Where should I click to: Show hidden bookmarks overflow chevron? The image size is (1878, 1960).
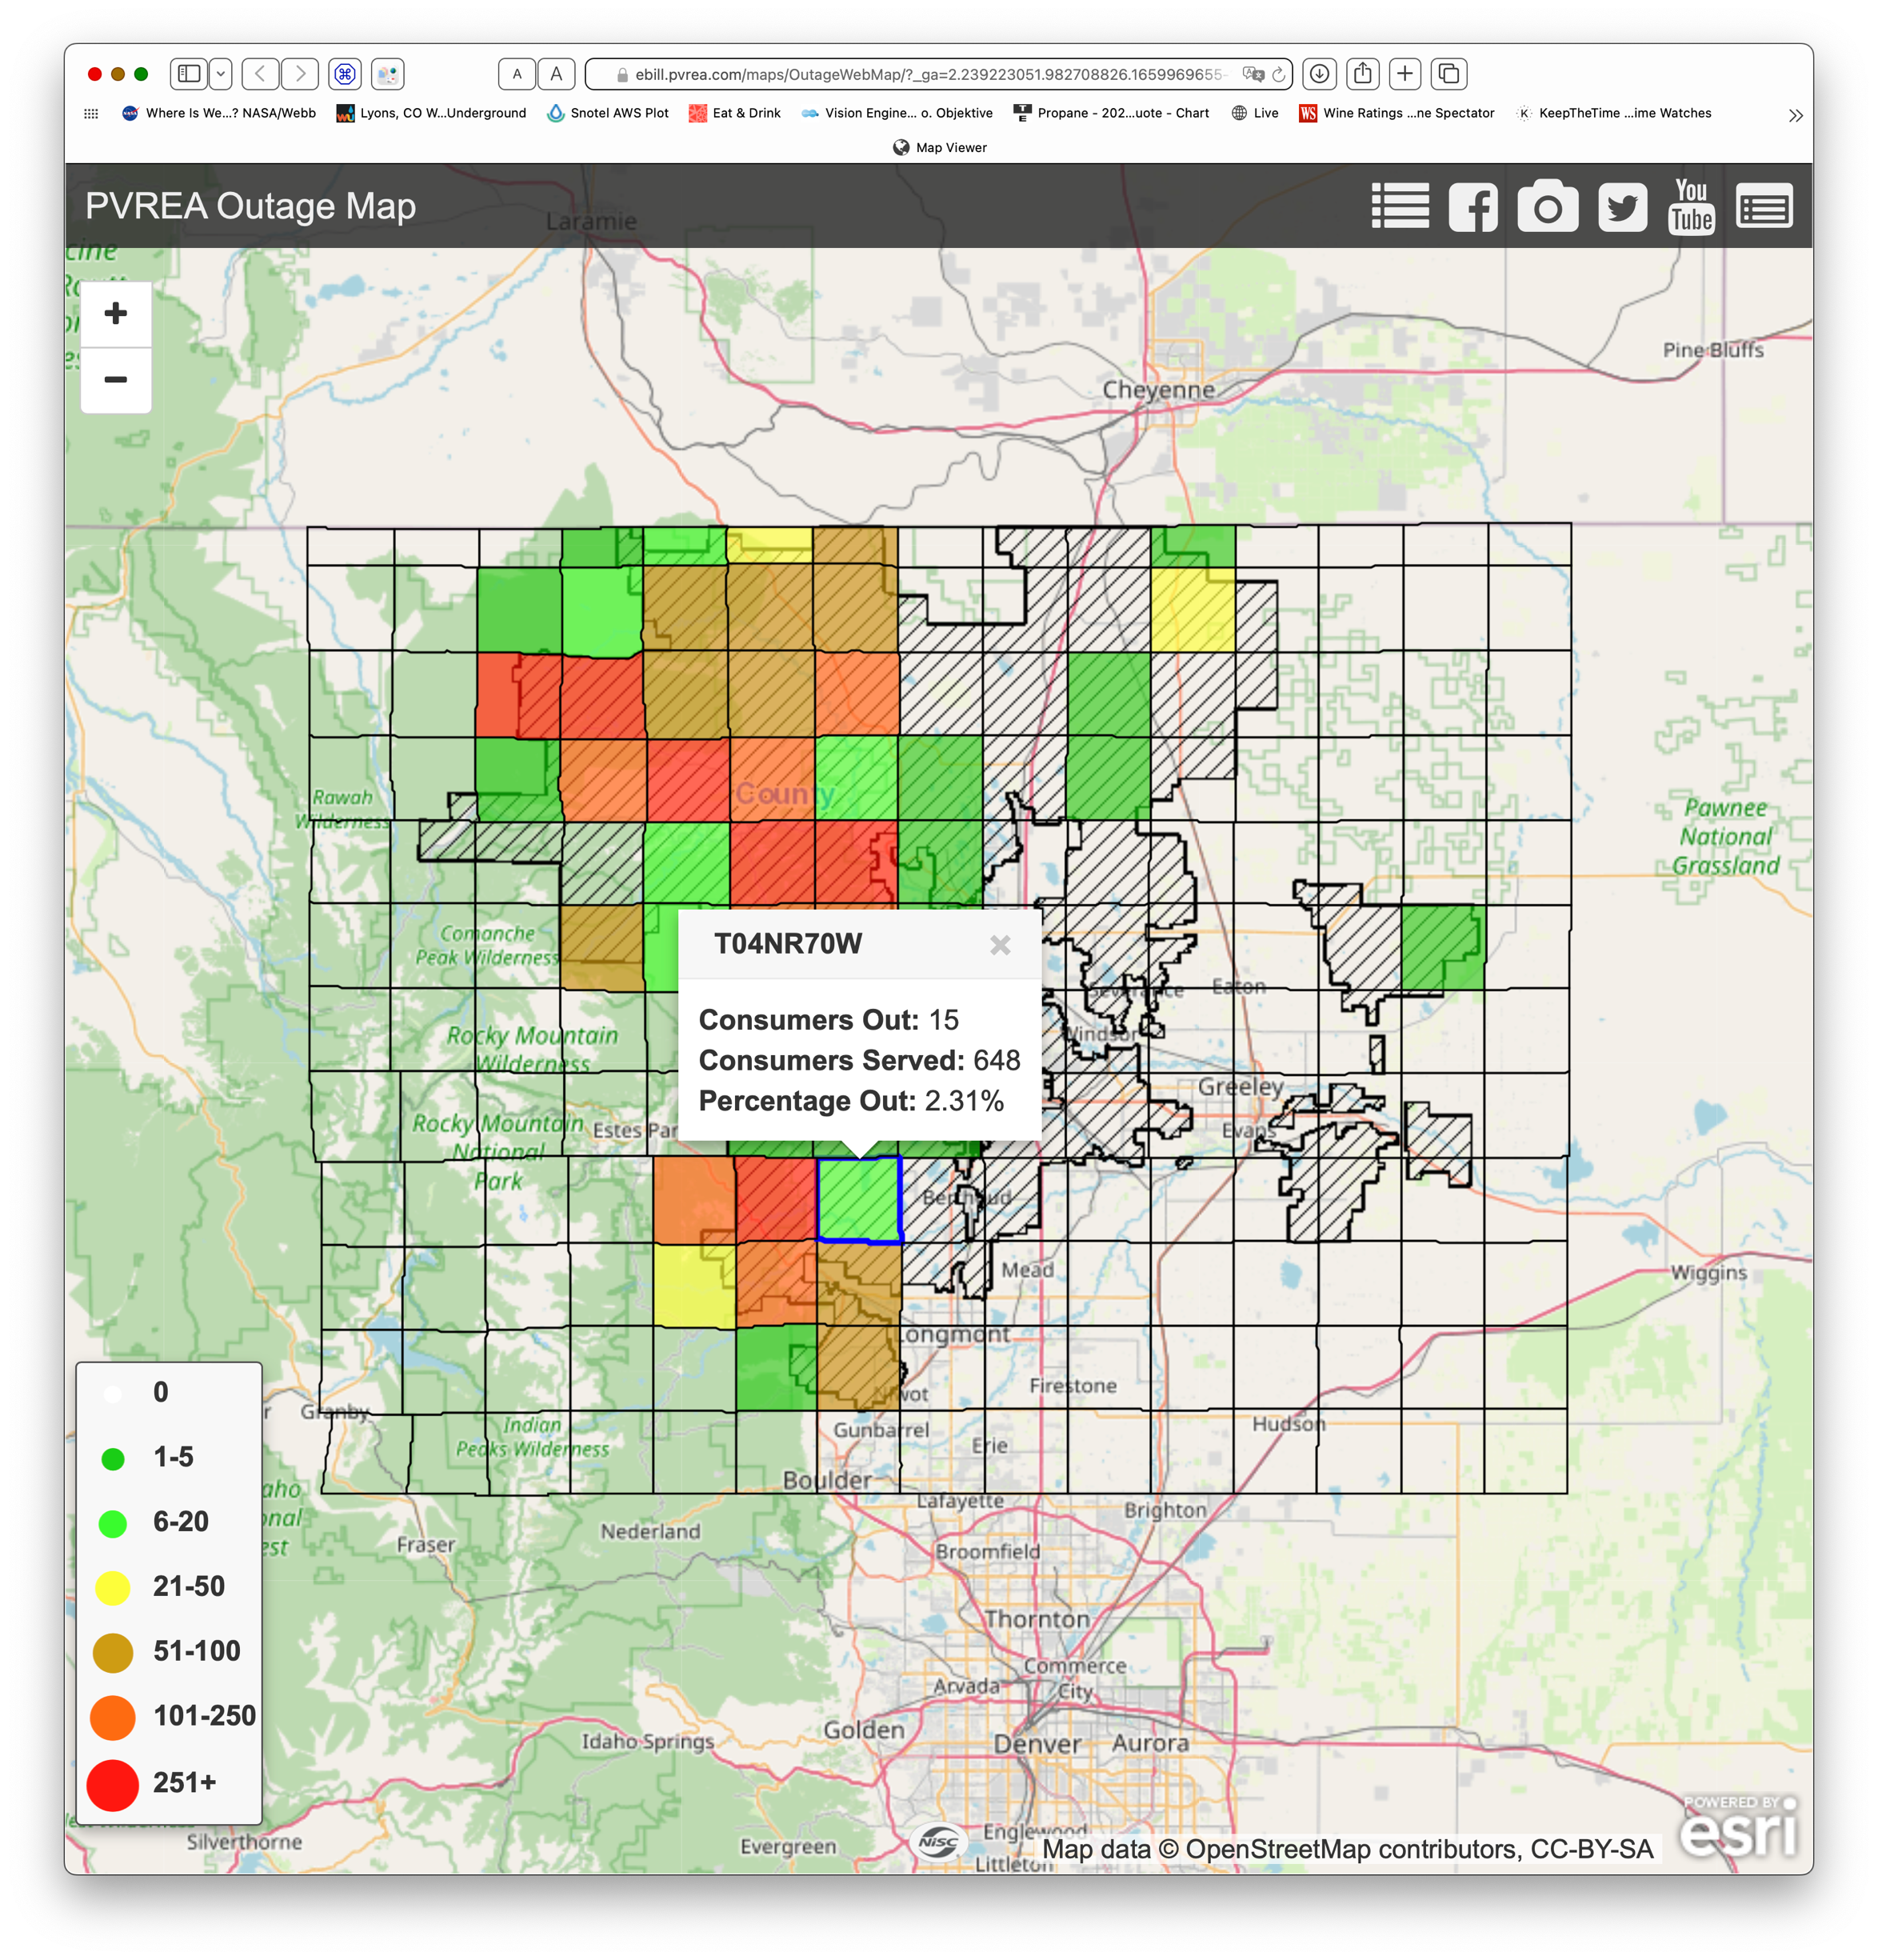(x=1795, y=115)
